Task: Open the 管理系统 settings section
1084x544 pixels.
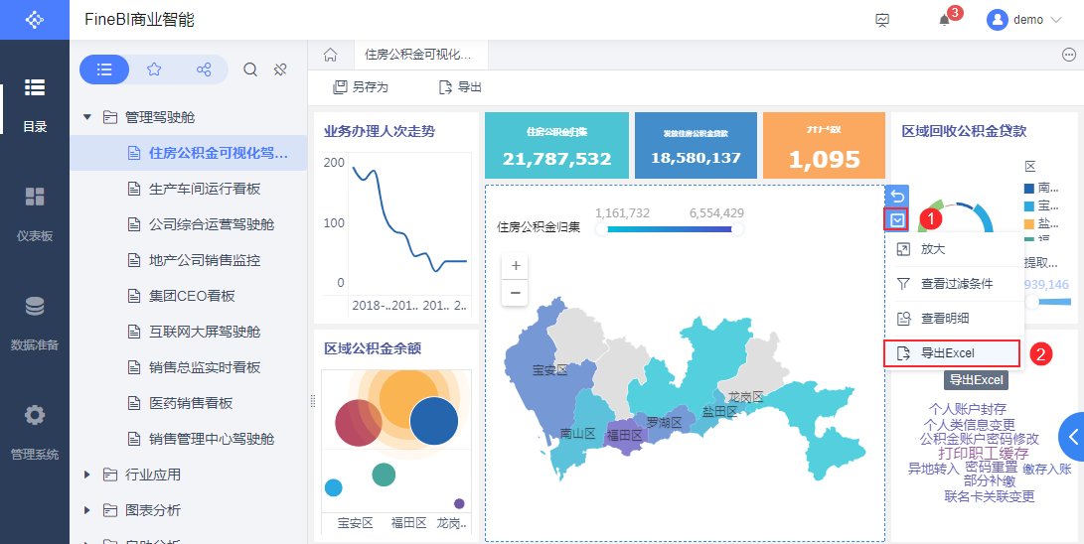Action: [35, 433]
